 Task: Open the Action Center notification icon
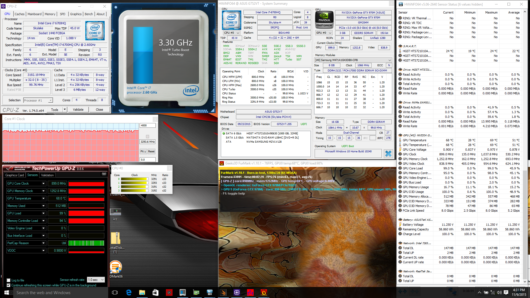pyautogui.click(x=506, y=292)
